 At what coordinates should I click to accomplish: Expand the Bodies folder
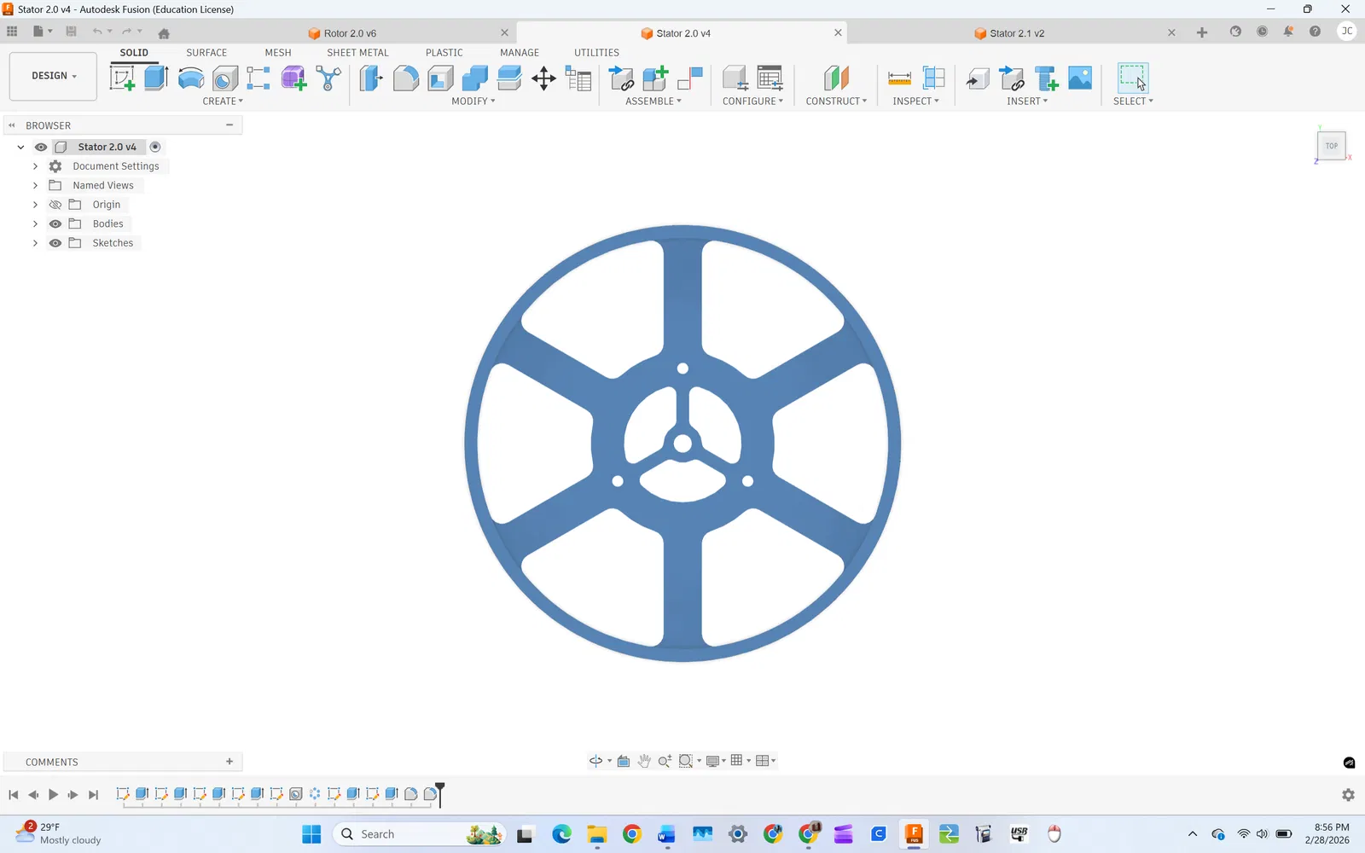click(35, 223)
